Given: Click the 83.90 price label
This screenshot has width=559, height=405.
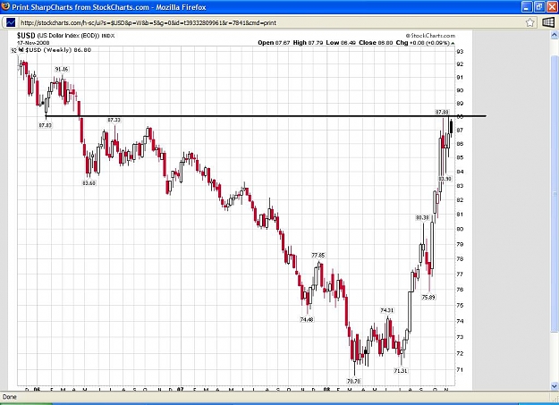Looking at the screenshot, I should point(445,179).
